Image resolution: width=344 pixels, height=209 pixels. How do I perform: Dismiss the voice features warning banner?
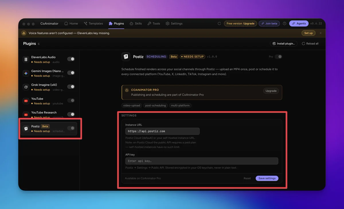pos(320,33)
